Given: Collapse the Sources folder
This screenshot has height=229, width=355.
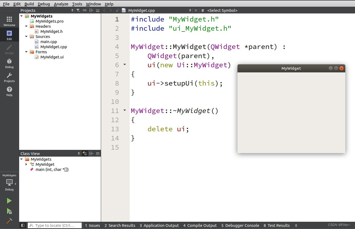Looking at the screenshot, I should [26, 37].
